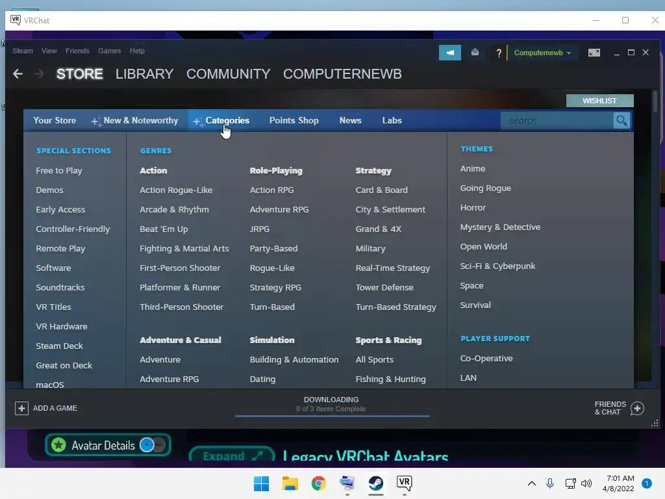Open the notification count badge
Screen dimensions: 665x499
click(x=647, y=483)
